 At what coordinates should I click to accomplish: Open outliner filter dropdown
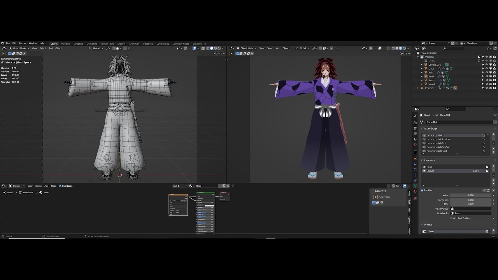pyautogui.click(x=489, y=48)
